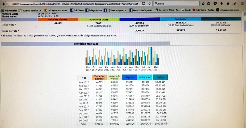Go to home page icon
This screenshot has width=246, height=128.
point(228,4)
